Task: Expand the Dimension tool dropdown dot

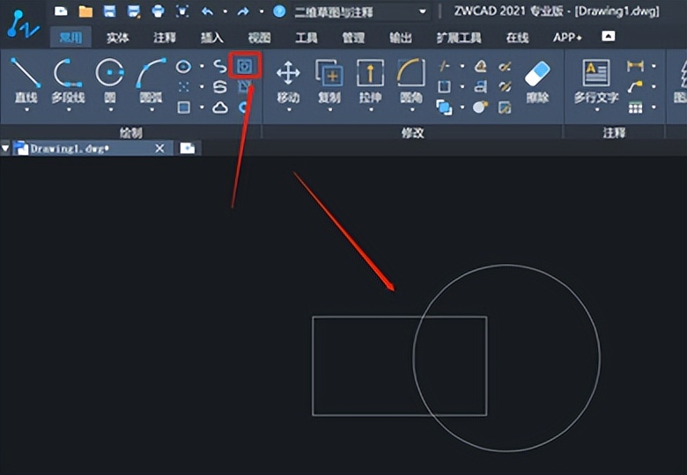Action: click(654, 67)
